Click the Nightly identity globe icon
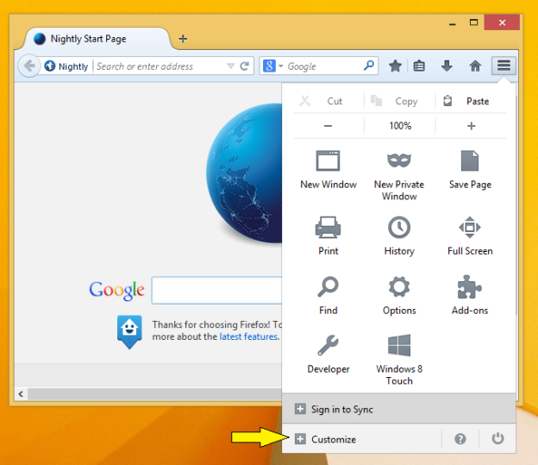The height and width of the screenshot is (465, 538). click(50, 66)
